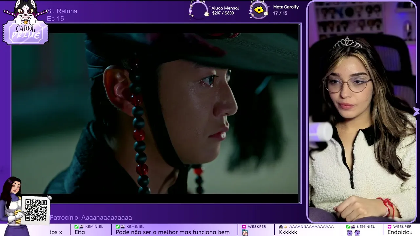The height and width of the screenshot is (236, 420).
Task: Click the heart badge next to first WESKPER
Action: pyautogui.click(x=244, y=226)
